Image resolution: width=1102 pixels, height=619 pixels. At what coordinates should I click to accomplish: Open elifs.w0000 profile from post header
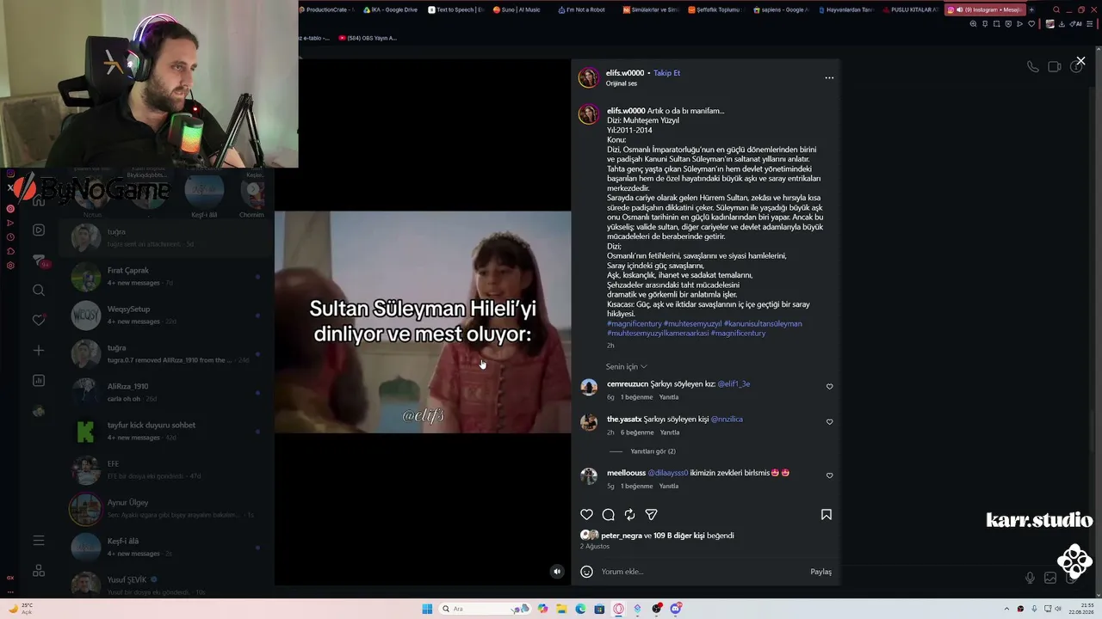point(625,73)
